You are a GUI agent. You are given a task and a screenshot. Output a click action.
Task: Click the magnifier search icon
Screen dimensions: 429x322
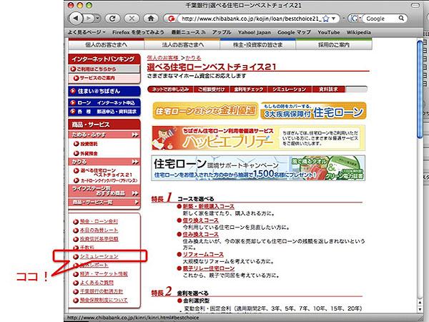[x=401, y=19]
